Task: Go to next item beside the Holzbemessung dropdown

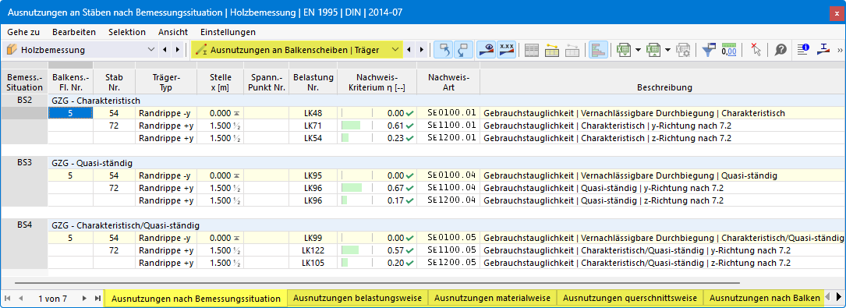Action: pos(177,50)
